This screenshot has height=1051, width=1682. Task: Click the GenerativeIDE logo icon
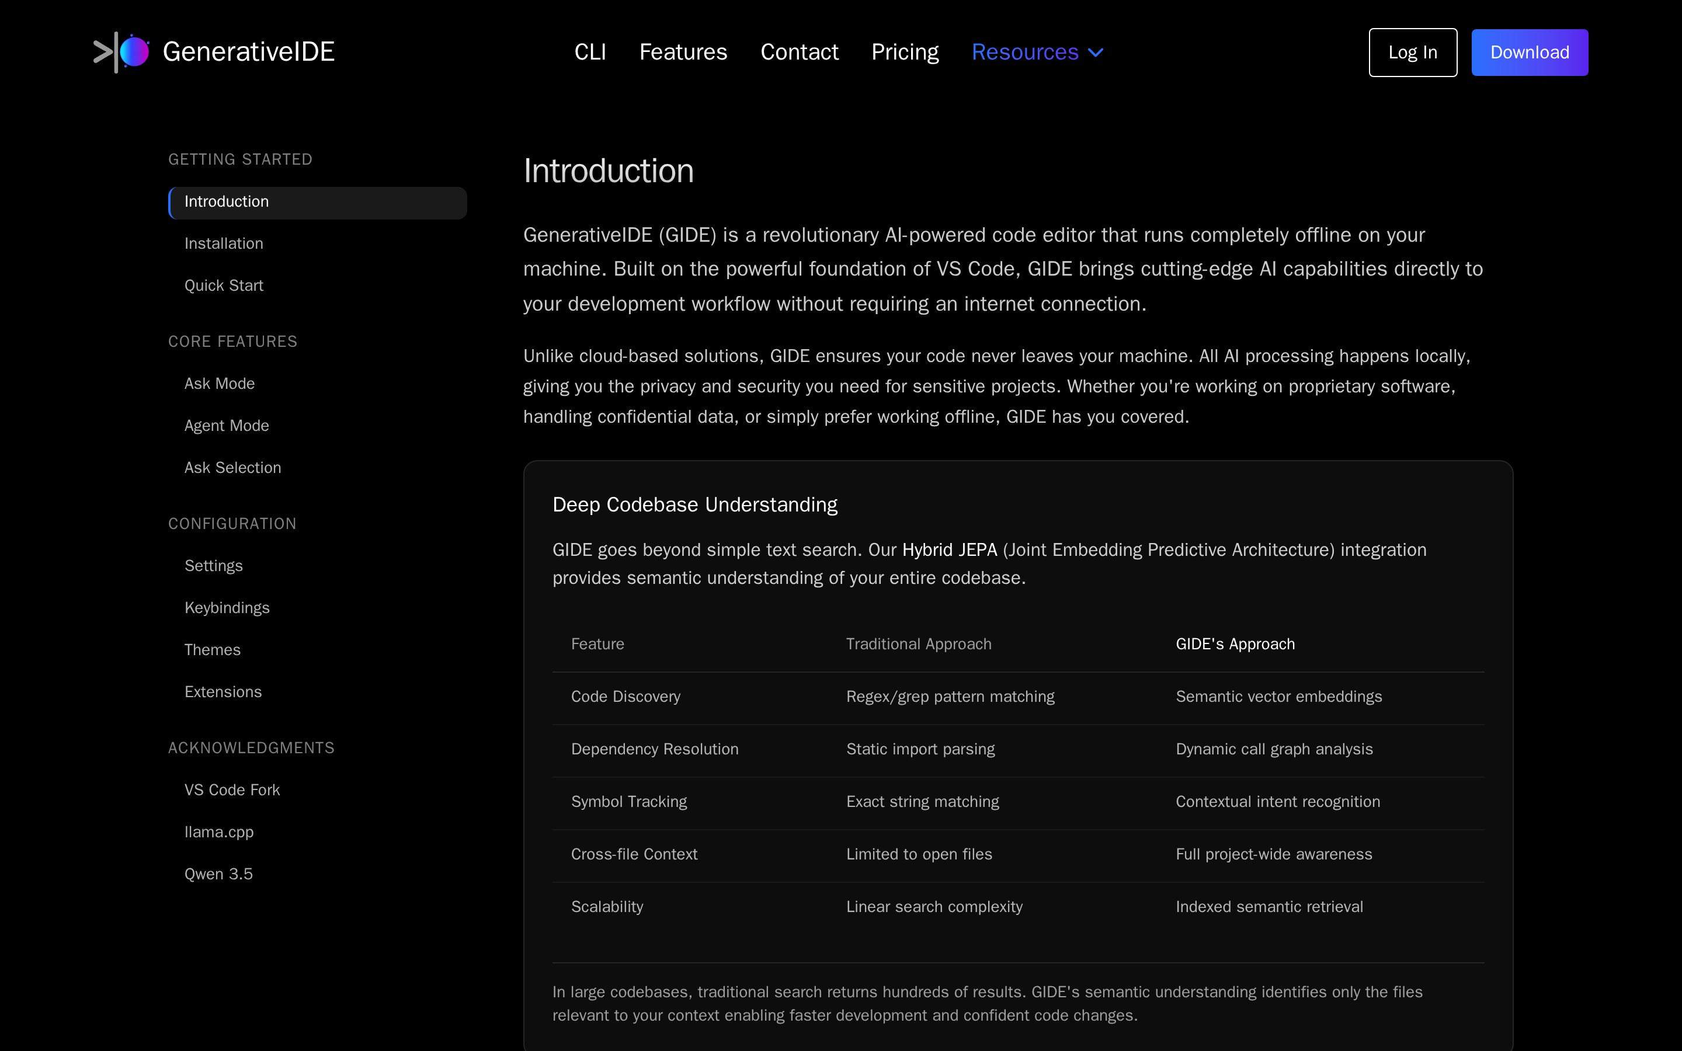coord(121,52)
